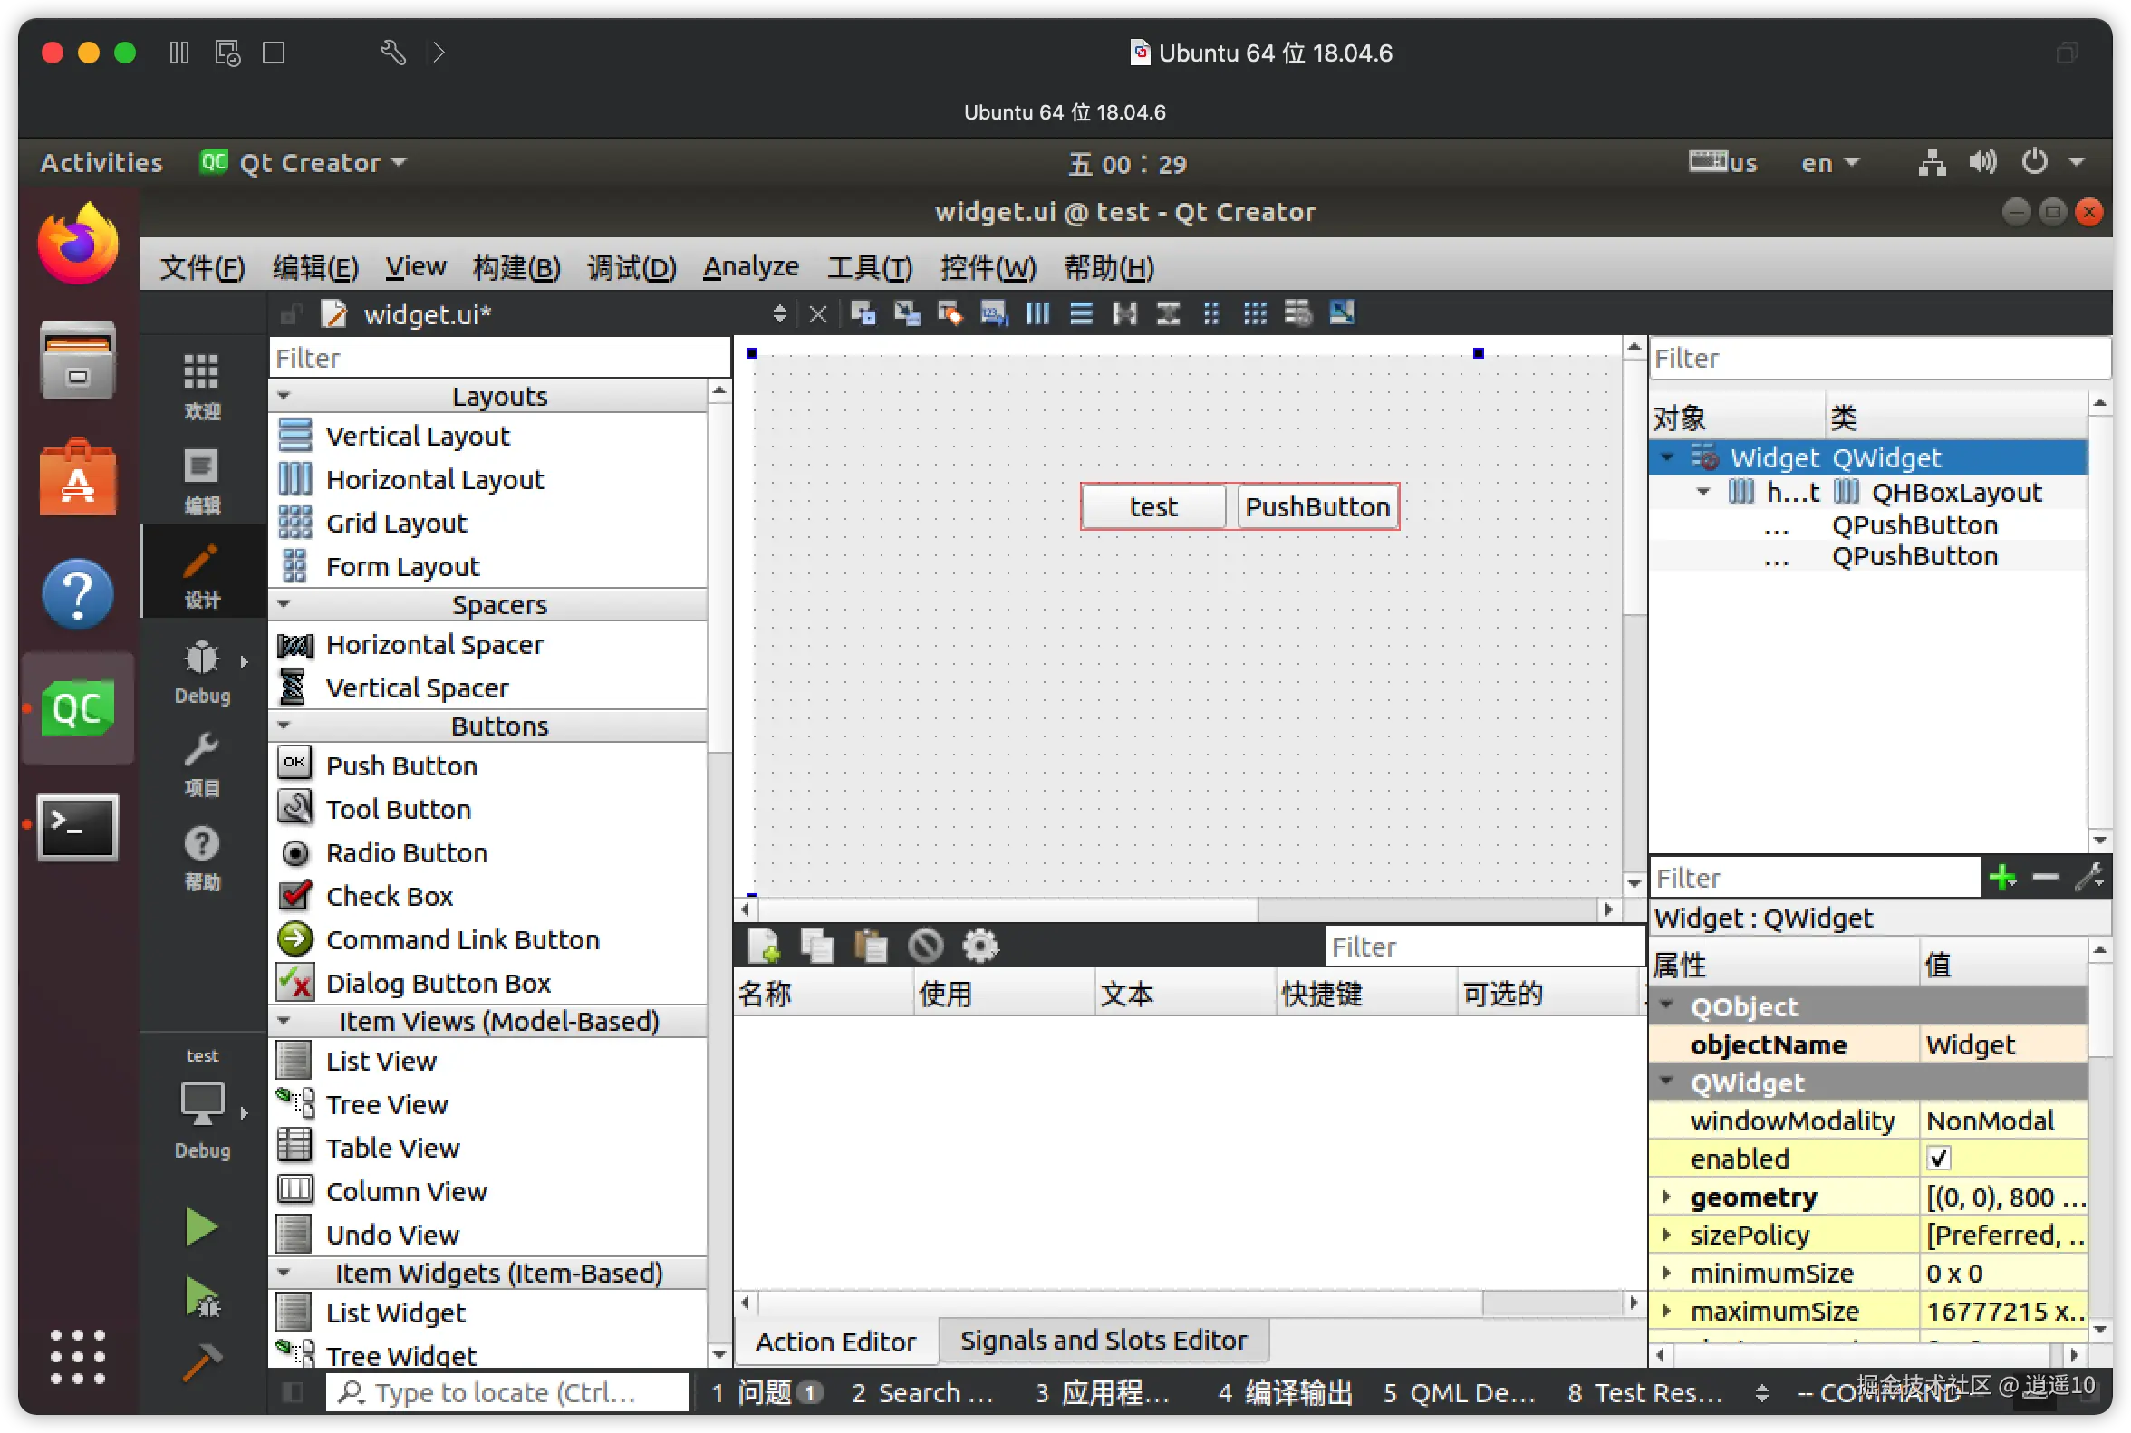The width and height of the screenshot is (2131, 1433).
Task: Open the Analyze menu
Action: (749, 267)
